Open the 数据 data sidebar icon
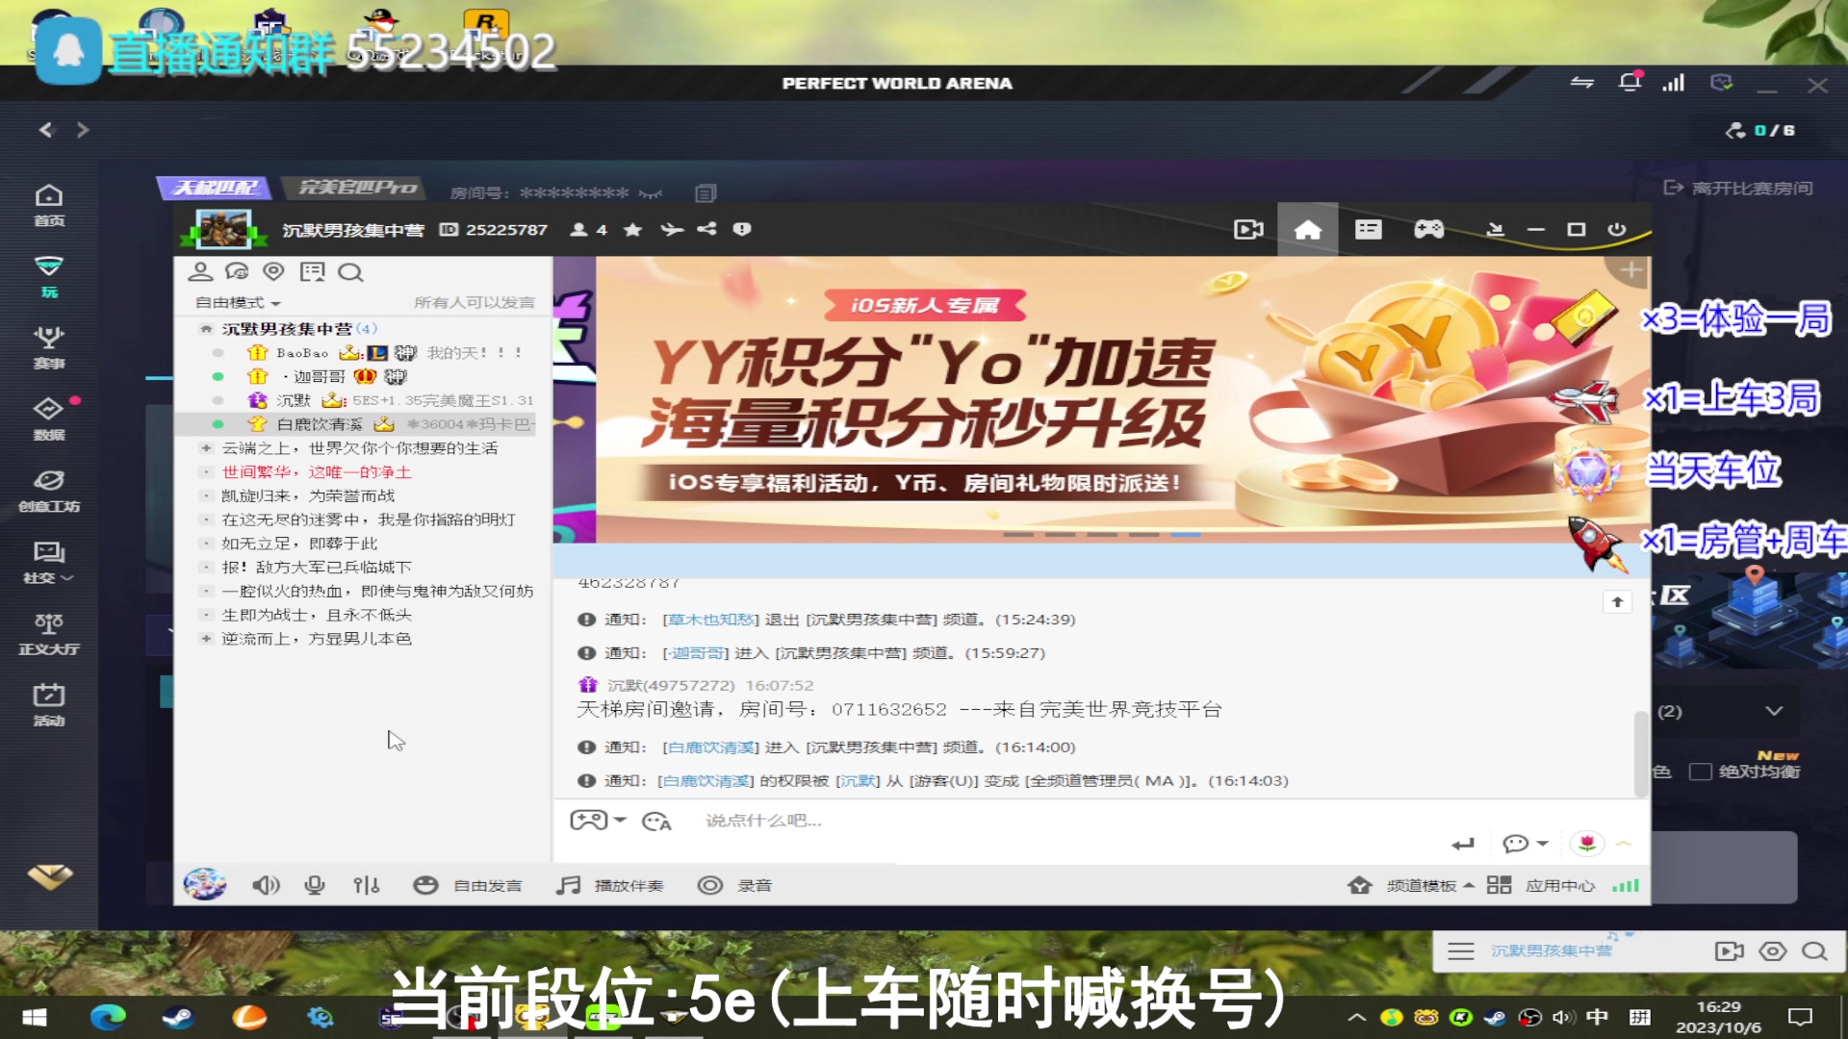 coord(49,418)
